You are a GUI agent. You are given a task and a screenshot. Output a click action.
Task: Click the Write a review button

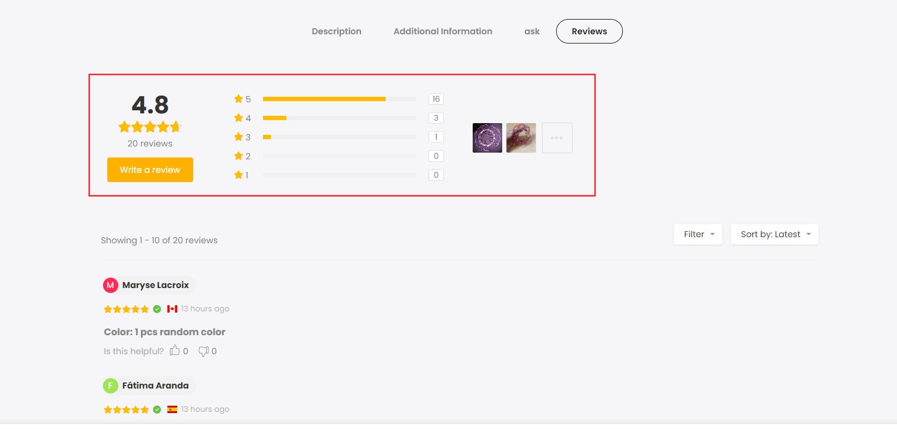coord(150,170)
